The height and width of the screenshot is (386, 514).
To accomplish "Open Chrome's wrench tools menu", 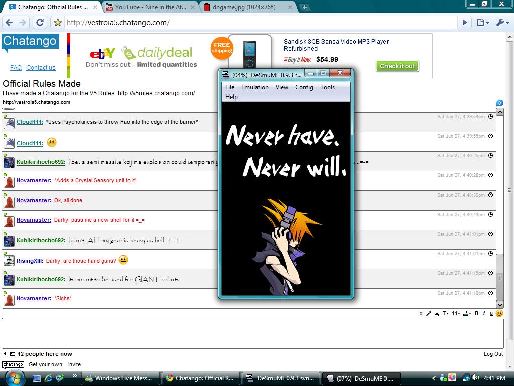I will [x=502, y=22].
